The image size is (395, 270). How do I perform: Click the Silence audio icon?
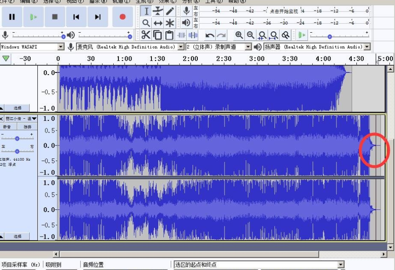coord(193,35)
